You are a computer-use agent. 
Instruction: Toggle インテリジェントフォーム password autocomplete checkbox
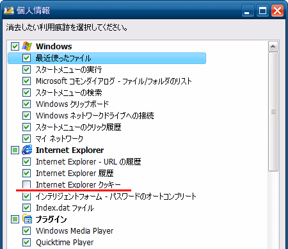[x=26, y=196]
